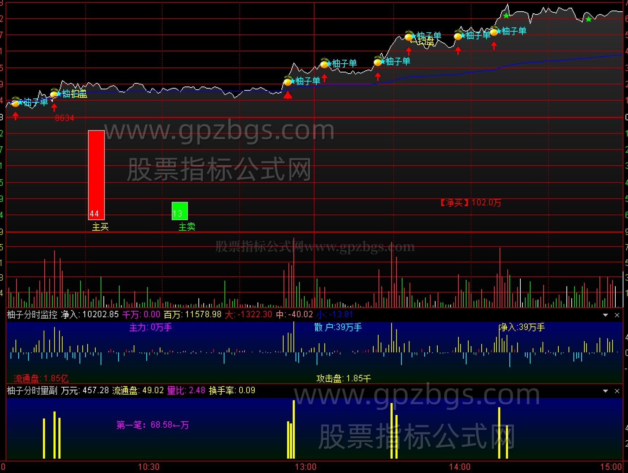Screen dimensions: 628x473
Task: Open the 柚子分时监控 panel dropdown arrow
Action: 605,315
